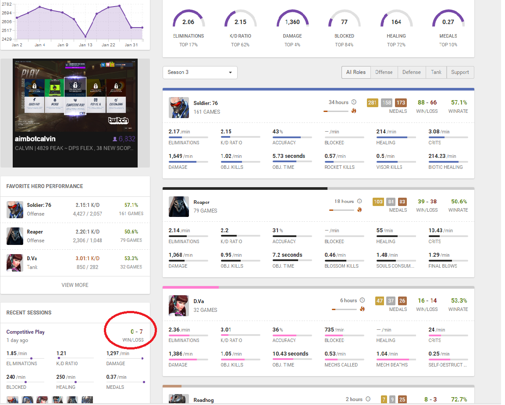
Task: Click the 0 - 7 WIN/LOSS session value
Action: [137, 332]
